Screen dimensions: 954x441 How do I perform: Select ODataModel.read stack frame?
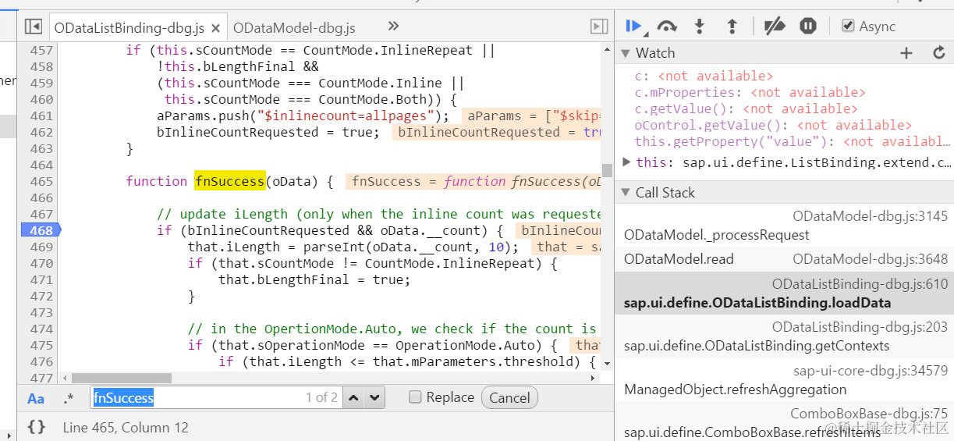tap(784, 259)
